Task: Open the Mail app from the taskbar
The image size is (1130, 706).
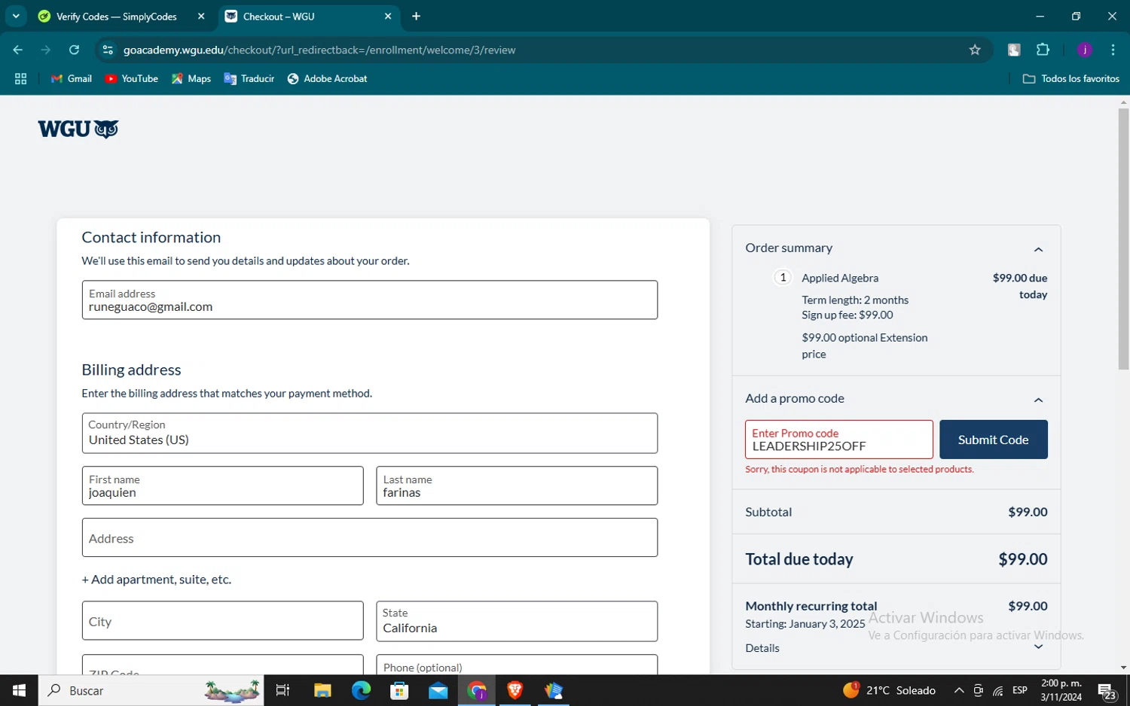Action: [x=438, y=690]
